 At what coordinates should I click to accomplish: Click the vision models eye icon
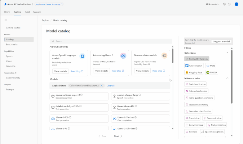164,56
